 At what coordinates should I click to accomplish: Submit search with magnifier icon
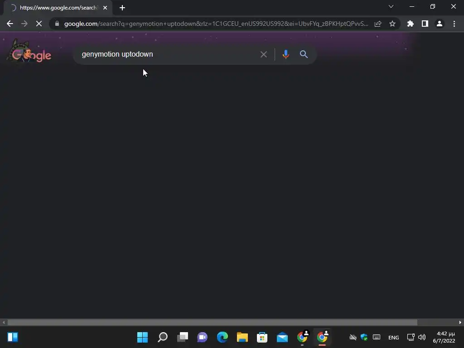point(304,54)
